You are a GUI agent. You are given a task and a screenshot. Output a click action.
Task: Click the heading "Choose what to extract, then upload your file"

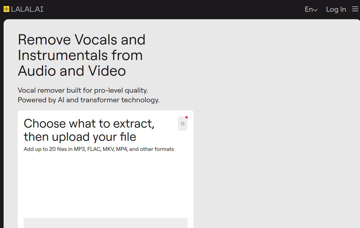pyautogui.click(x=89, y=130)
